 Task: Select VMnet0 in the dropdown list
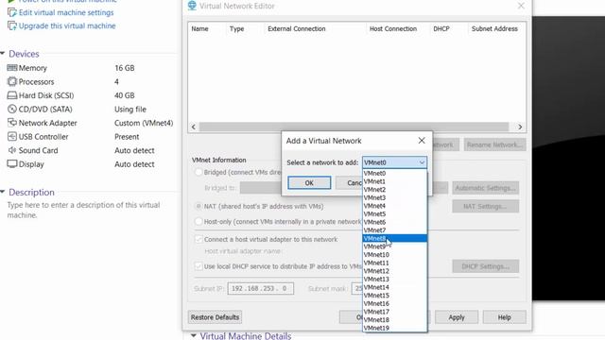pyautogui.click(x=394, y=173)
